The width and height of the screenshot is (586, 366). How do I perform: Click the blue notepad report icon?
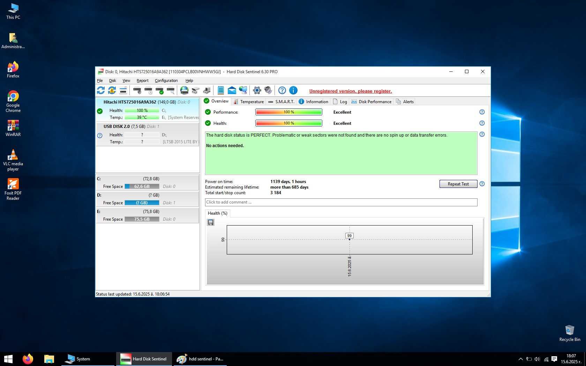(221, 91)
